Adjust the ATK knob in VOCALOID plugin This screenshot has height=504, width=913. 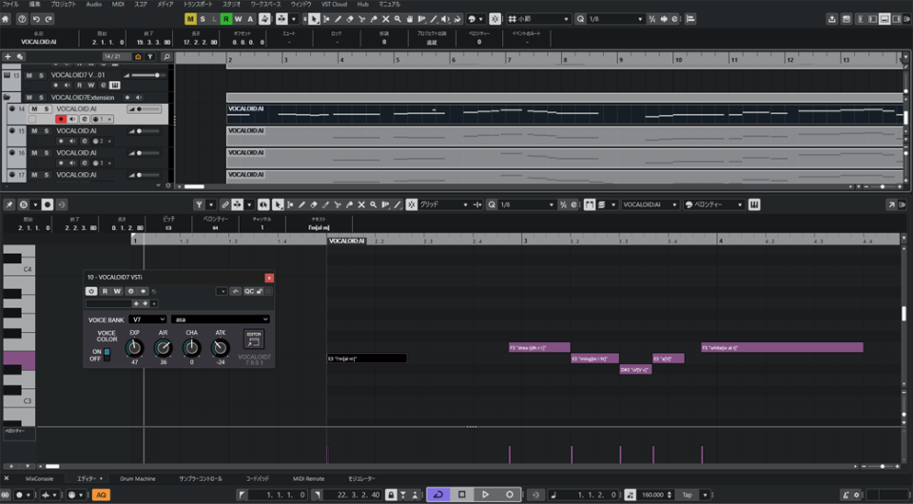tap(220, 348)
